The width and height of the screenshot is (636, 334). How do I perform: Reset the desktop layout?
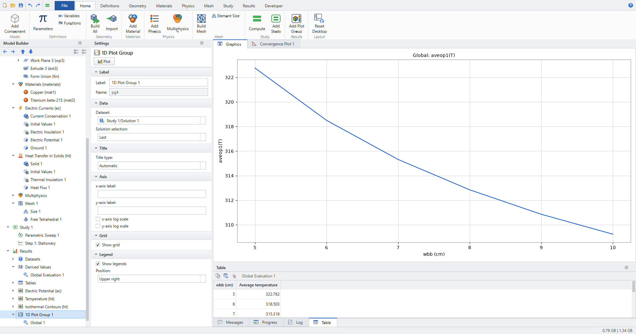[x=319, y=23]
